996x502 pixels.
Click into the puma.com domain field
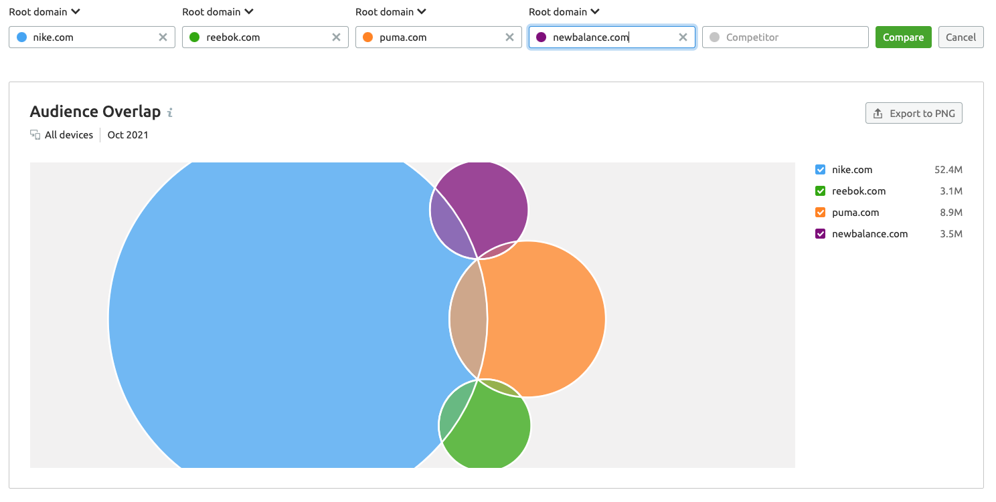click(x=438, y=37)
